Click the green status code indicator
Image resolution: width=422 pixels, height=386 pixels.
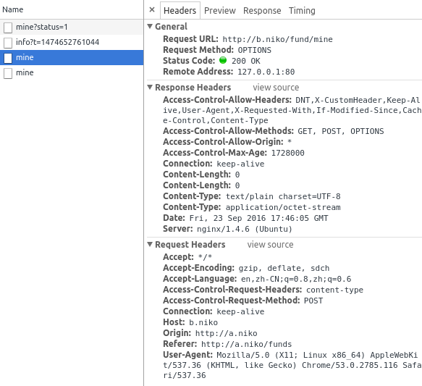(223, 60)
